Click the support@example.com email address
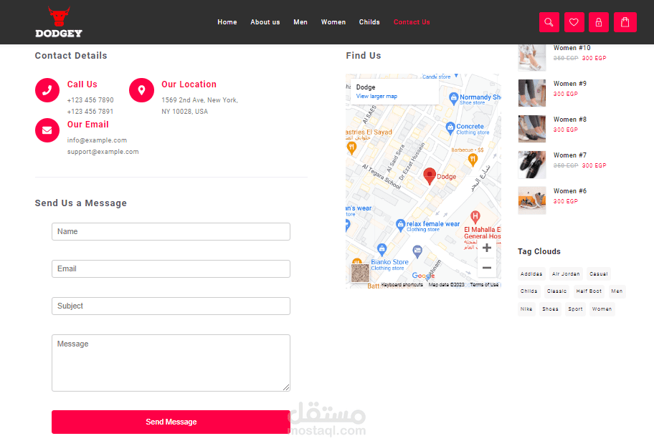The image size is (654, 446). [103, 152]
